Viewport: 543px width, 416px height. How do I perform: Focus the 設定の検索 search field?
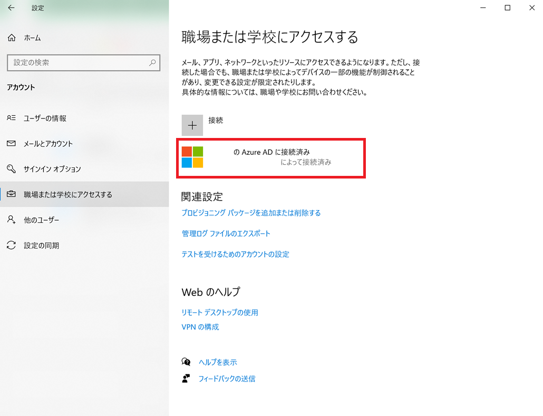(x=83, y=63)
